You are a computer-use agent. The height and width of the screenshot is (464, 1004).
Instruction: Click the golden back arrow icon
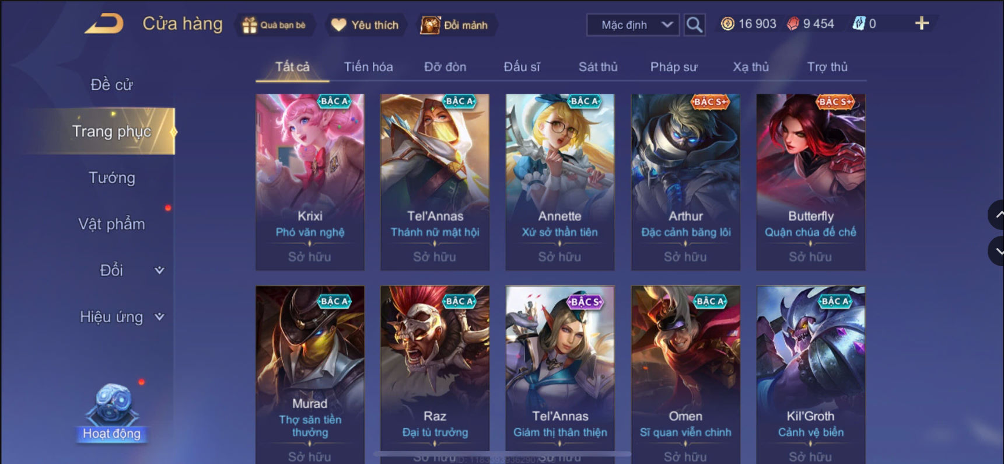pos(104,25)
